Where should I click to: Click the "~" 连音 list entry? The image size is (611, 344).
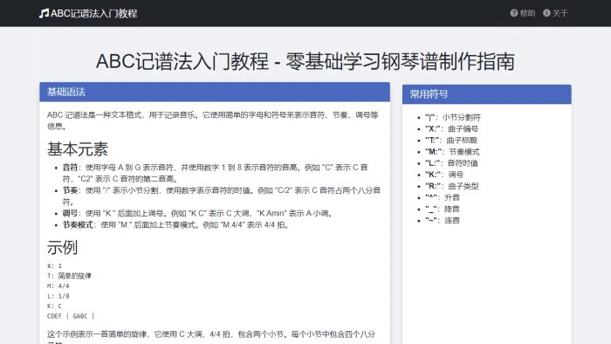443,220
